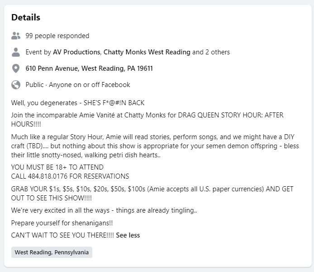The height and width of the screenshot is (272, 314).
Task: Collapse description with See less
Action: click(128, 235)
